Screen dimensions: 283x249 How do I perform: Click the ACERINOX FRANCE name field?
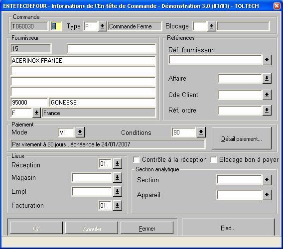(83, 61)
